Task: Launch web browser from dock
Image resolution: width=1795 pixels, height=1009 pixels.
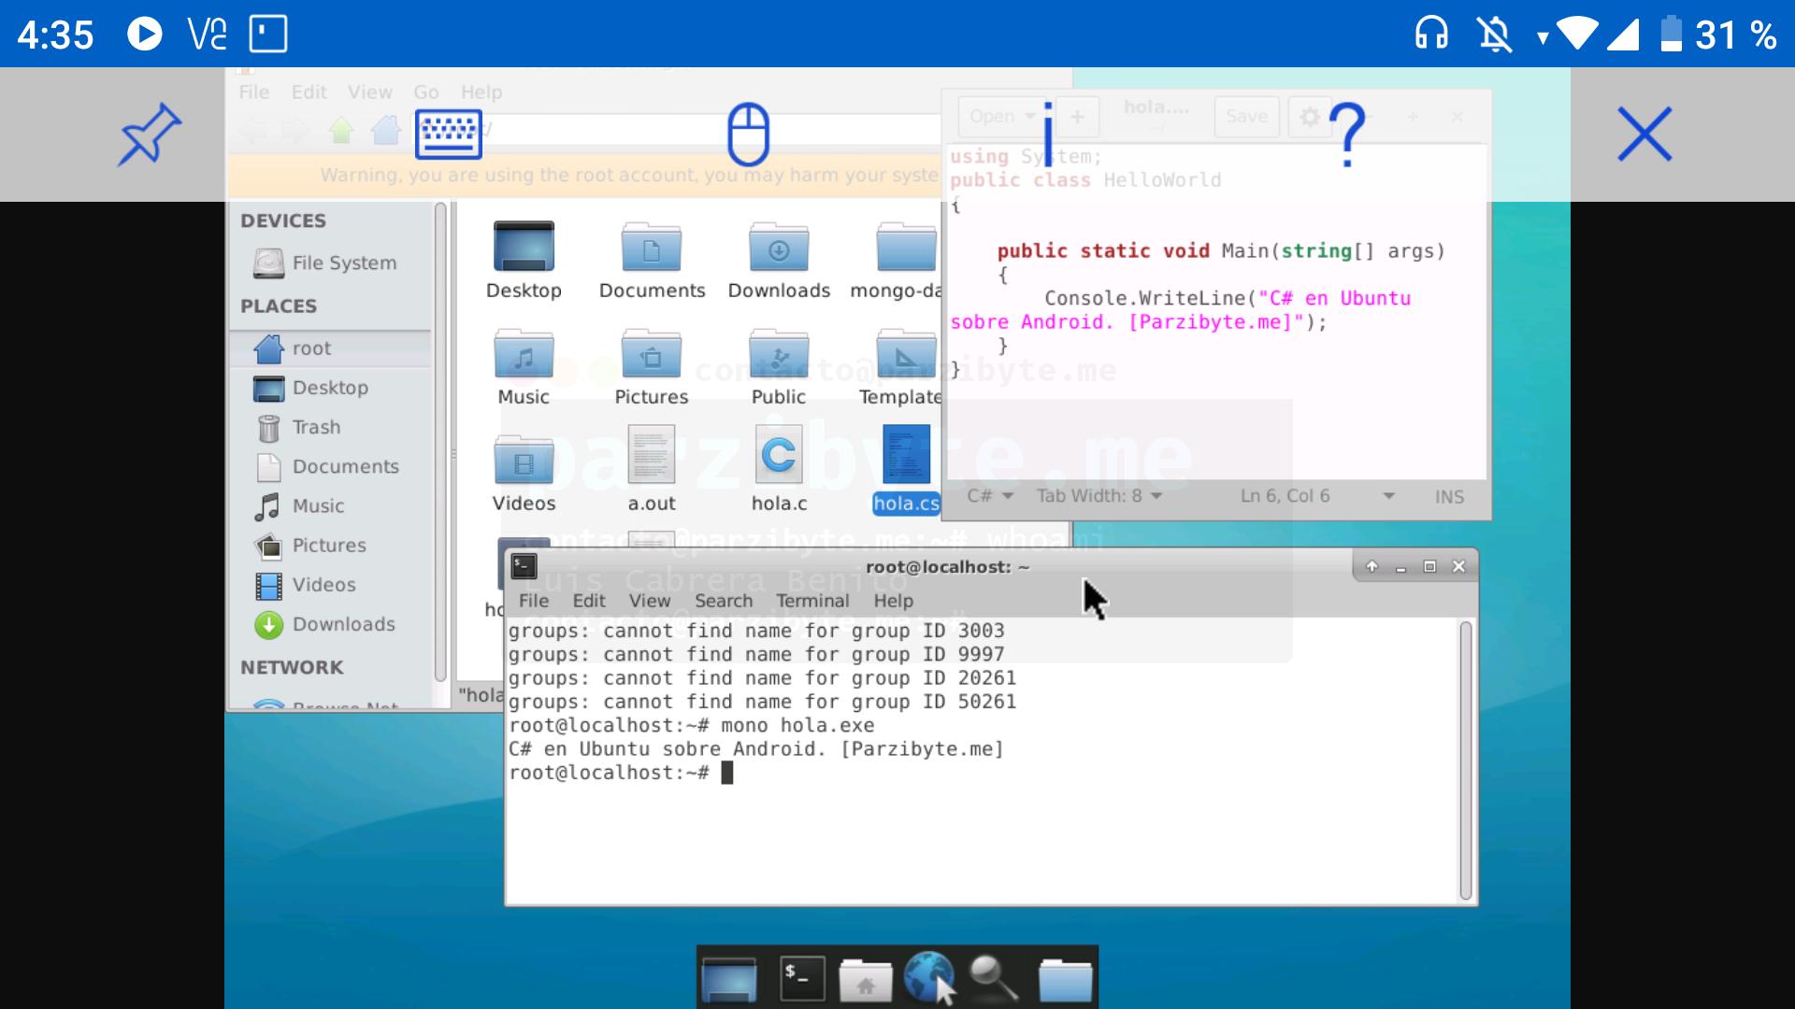Action: click(x=929, y=977)
